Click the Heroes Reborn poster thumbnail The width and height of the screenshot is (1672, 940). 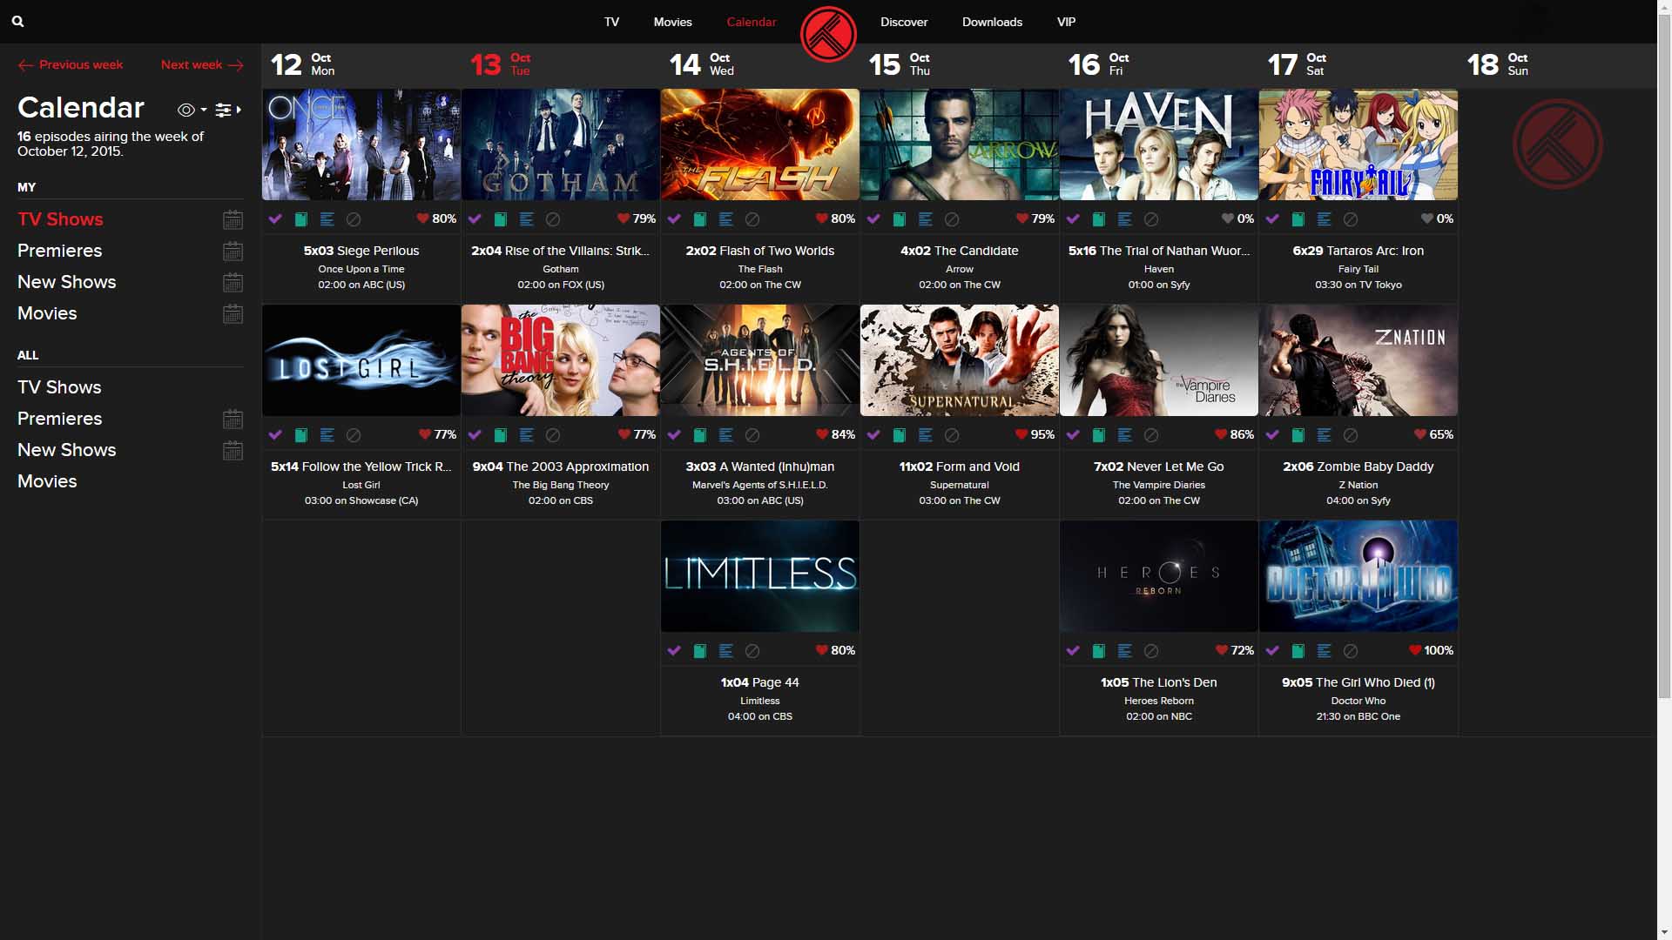[1159, 576]
